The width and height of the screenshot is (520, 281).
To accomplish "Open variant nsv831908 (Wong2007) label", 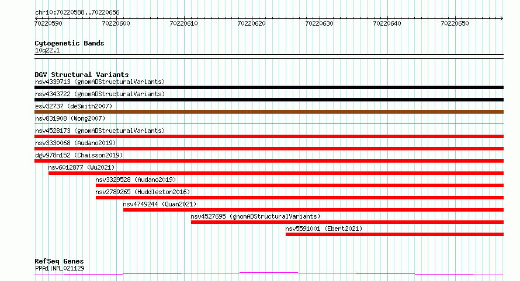I will click(x=70, y=118).
